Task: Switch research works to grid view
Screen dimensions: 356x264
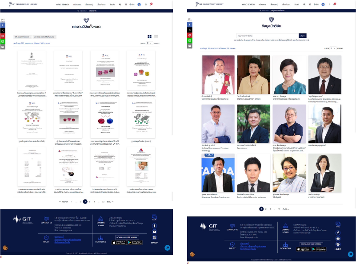Action: 149,37
